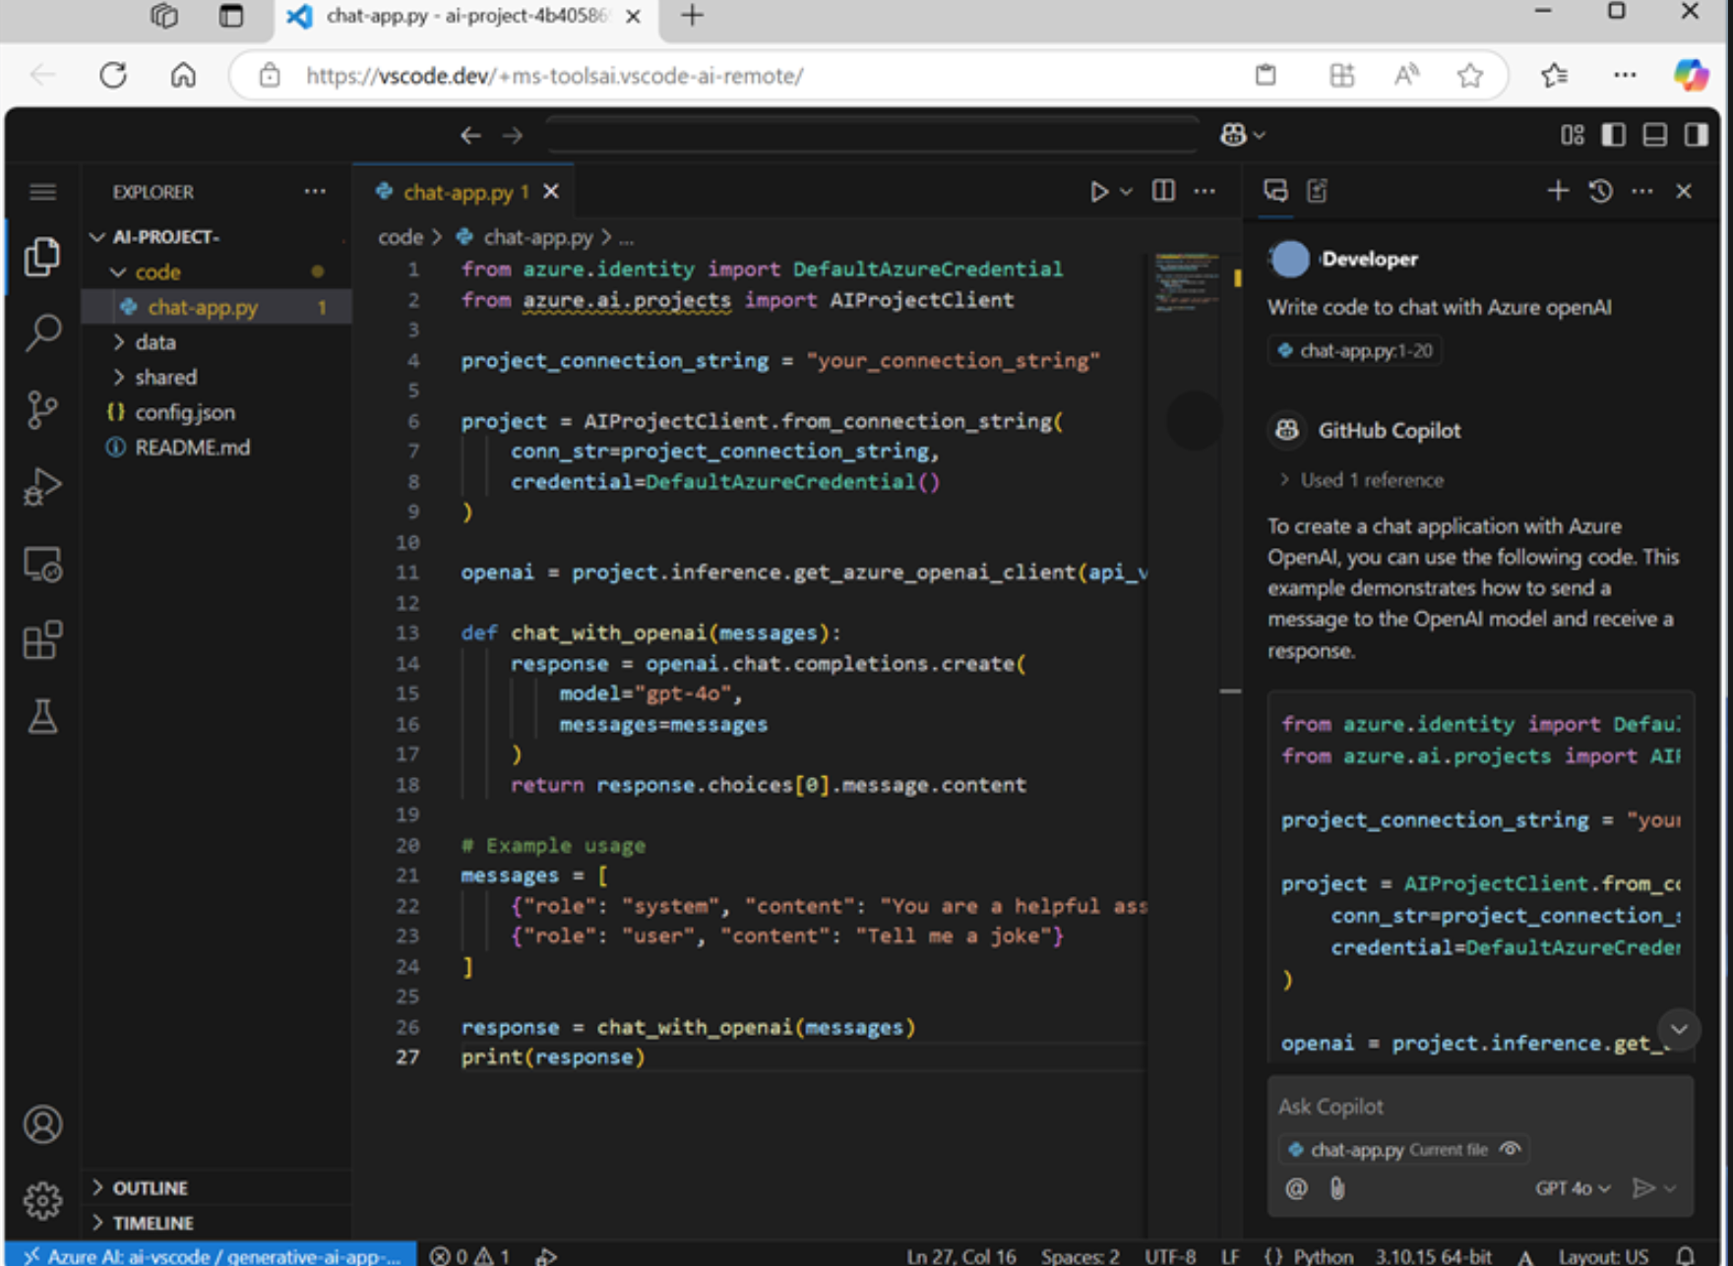
Task: Expand the TIMELINE section
Action: 153,1223
